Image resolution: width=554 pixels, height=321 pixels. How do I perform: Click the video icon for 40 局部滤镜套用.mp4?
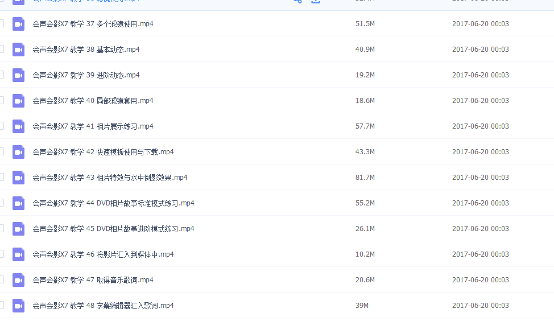click(x=18, y=101)
